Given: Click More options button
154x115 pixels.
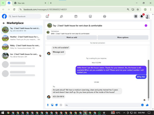Looking at the screenshot, I should coord(123,37).
